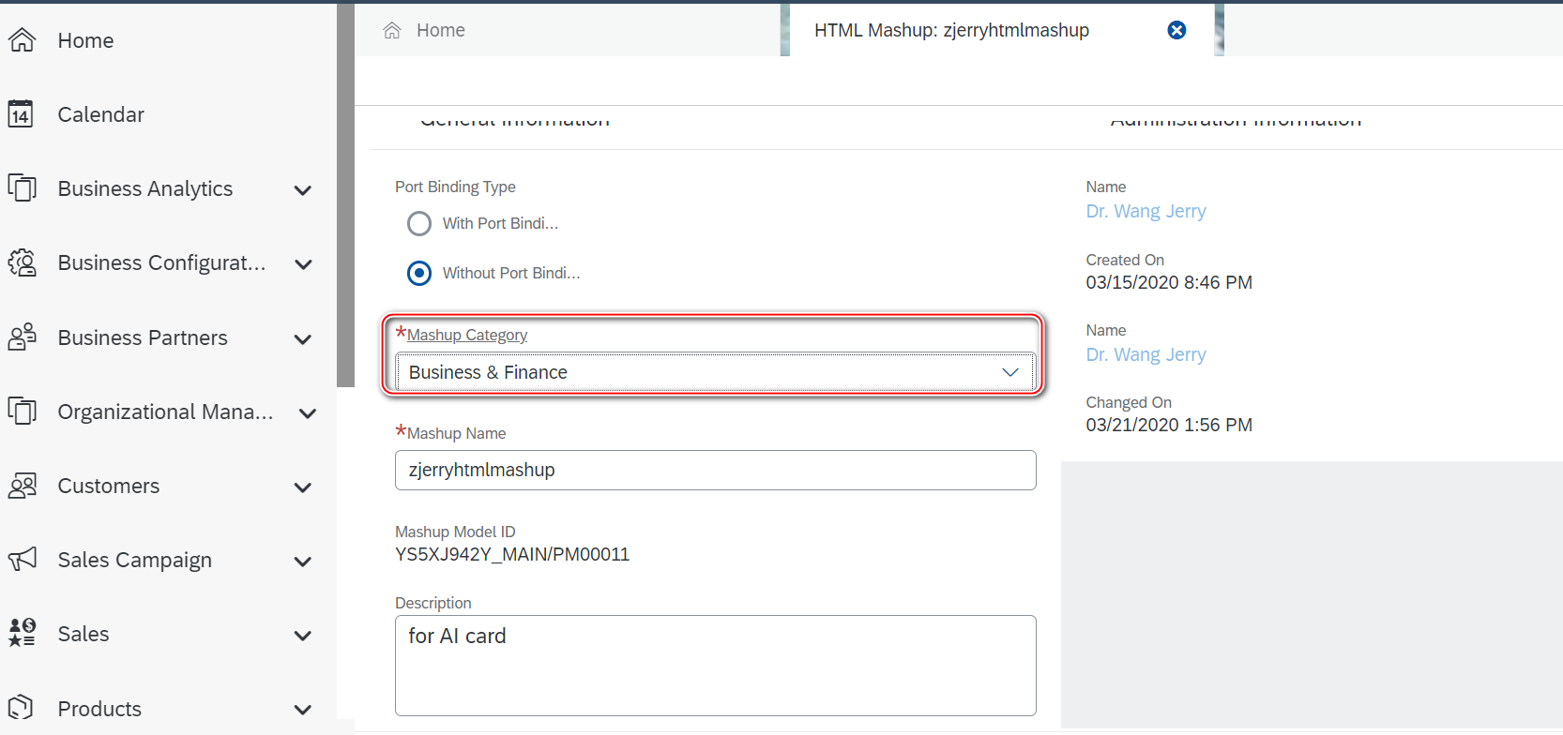Click the Products cube icon

21,708
